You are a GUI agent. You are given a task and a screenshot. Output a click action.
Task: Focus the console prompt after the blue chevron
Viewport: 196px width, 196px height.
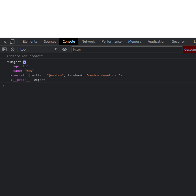(x=100, y=86)
